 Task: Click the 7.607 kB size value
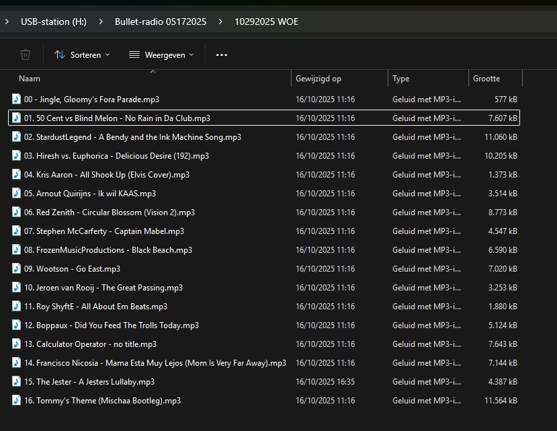coord(503,118)
